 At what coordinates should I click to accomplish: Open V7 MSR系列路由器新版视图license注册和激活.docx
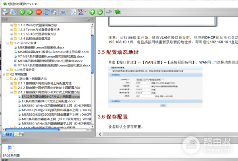(x=54, y=66)
